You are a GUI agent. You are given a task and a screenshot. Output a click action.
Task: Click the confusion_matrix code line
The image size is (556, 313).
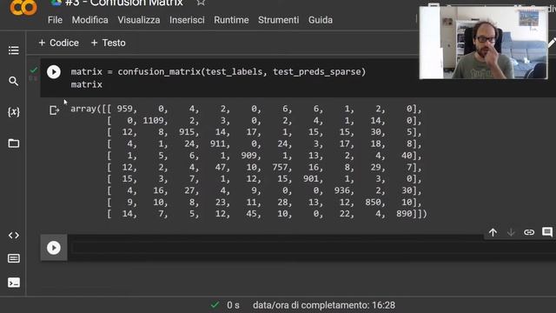218,72
